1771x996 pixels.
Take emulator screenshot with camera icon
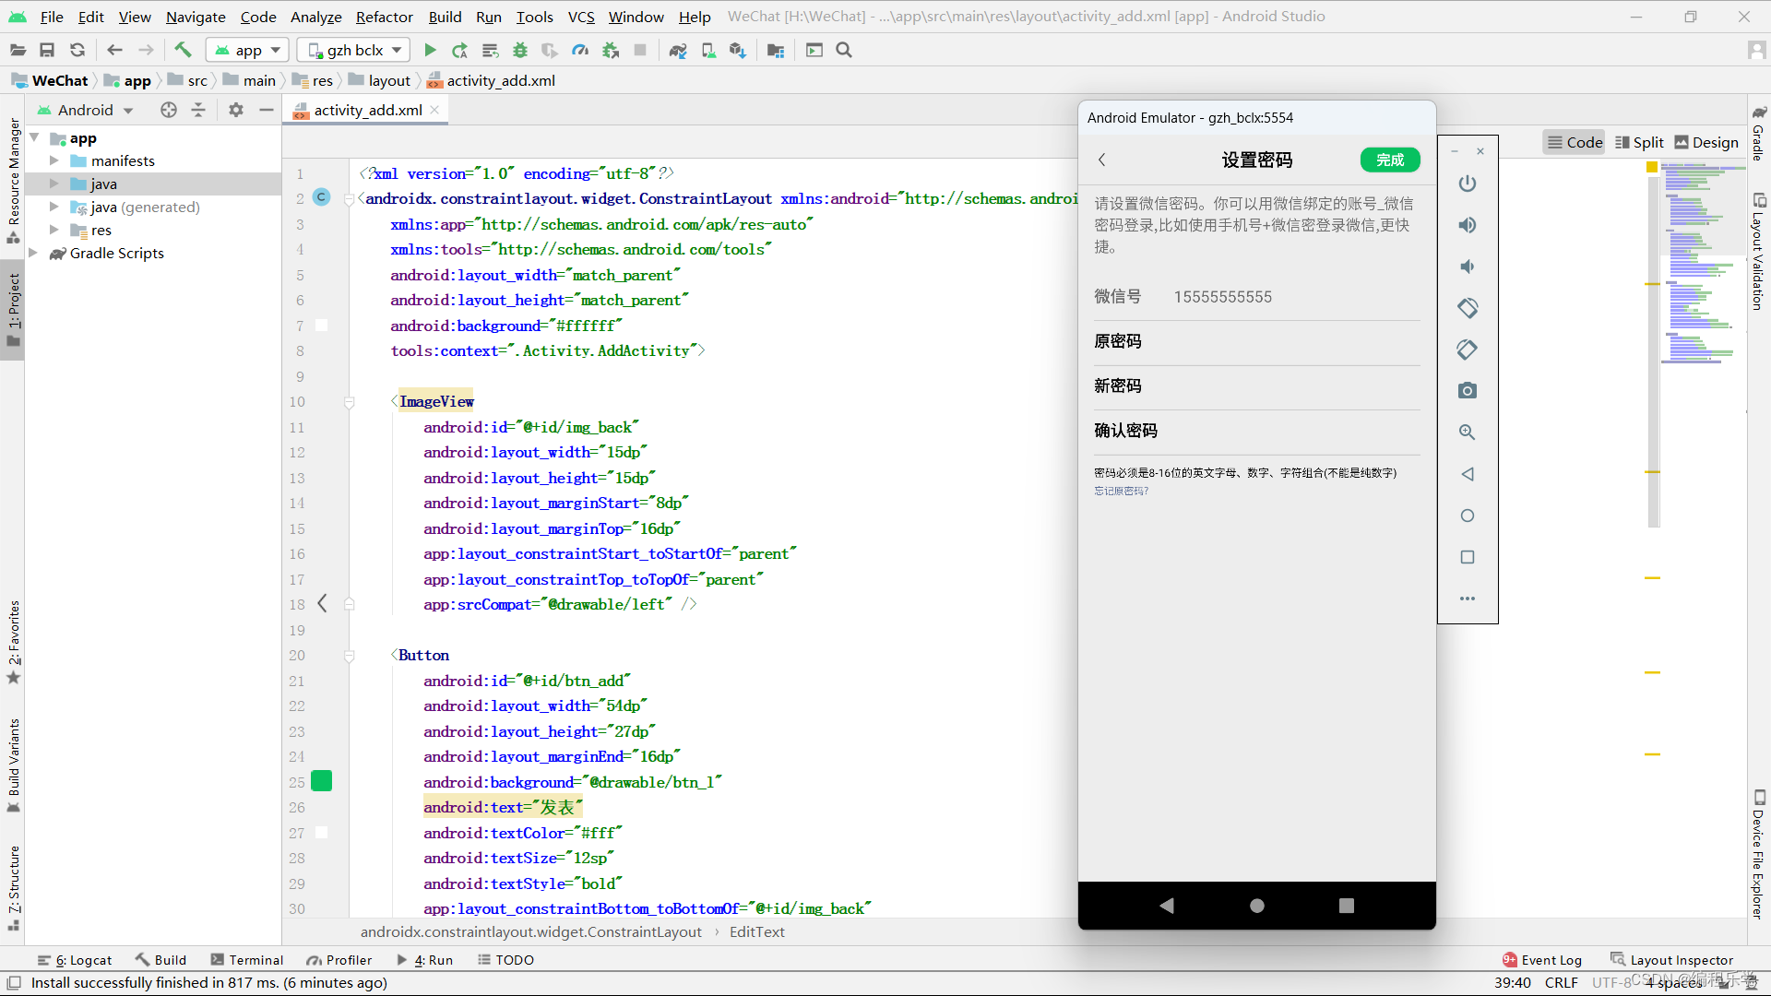click(x=1467, y=391)
